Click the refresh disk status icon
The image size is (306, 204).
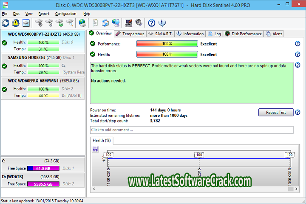pos(6,23)
